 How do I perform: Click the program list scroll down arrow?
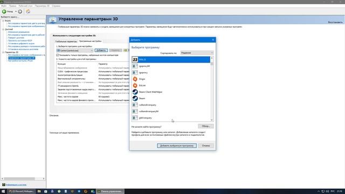[x=212, y=120]
